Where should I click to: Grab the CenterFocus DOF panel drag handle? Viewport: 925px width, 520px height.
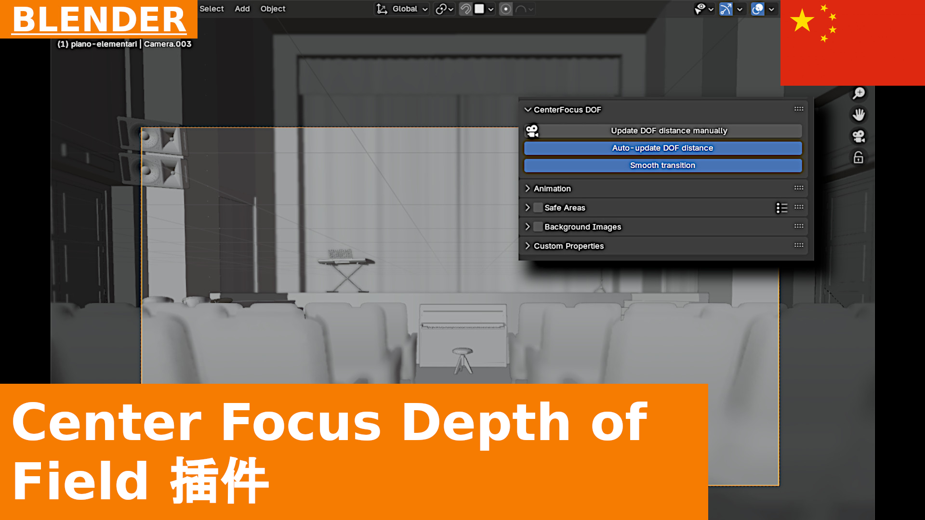coord(799,109)
